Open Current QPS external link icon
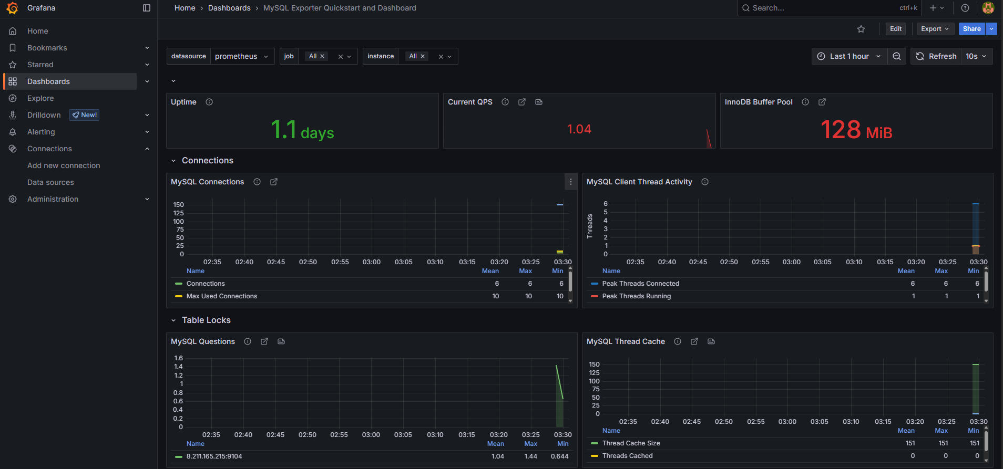1003x469 pixels. click(x=522, y=102)
